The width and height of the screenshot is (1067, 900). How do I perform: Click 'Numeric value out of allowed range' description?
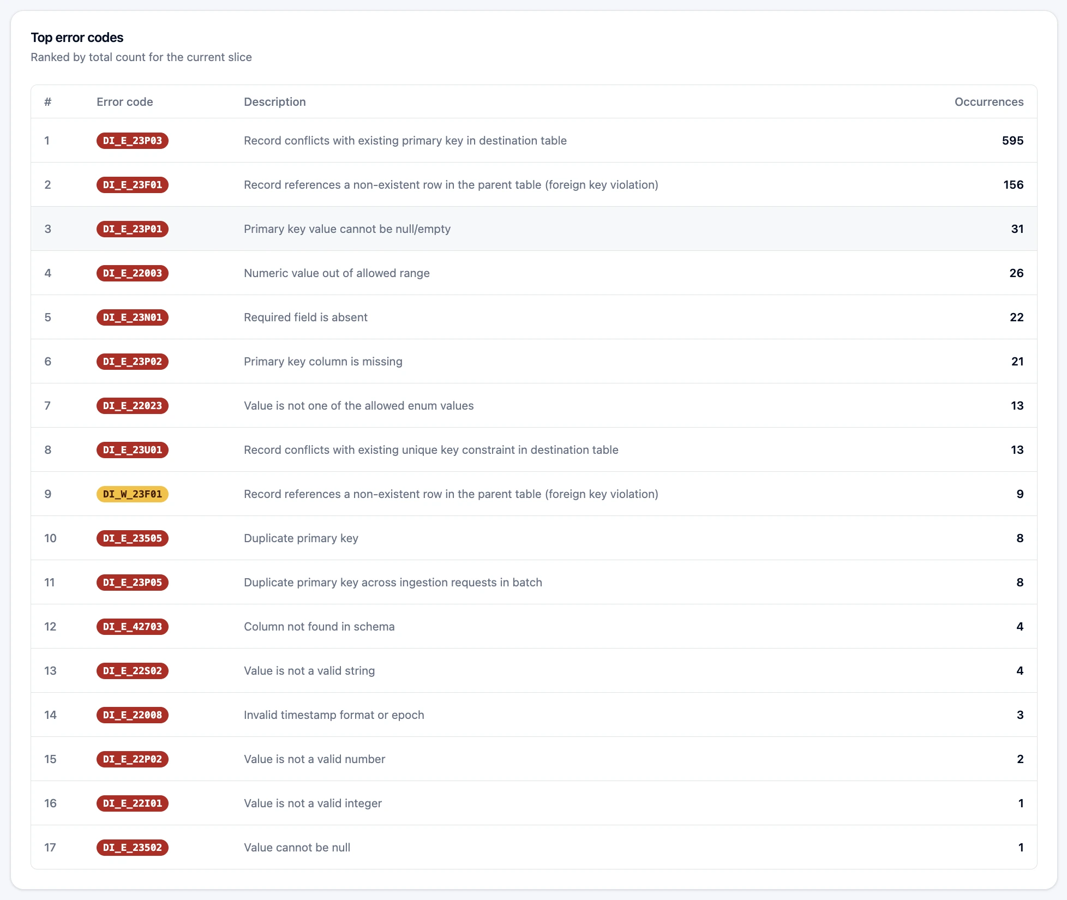coord(337,273)
